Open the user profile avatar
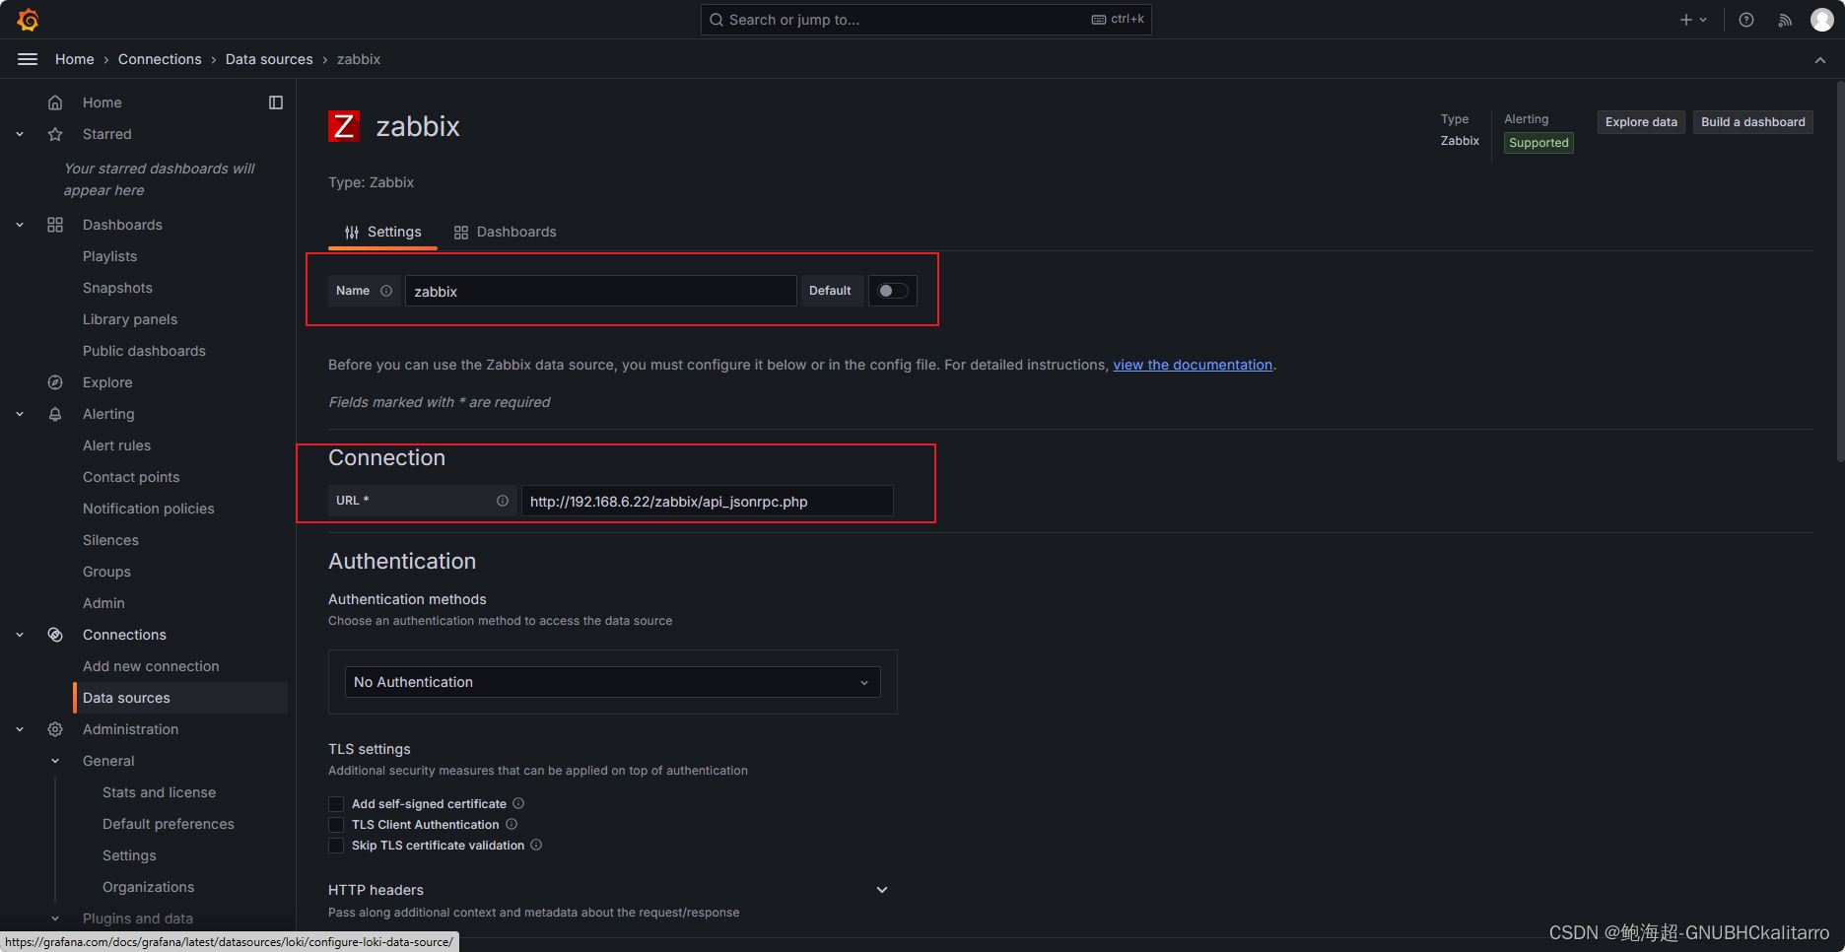Image resolution: width=1845 pixels, height=952 pixels. click(1822, 20)
